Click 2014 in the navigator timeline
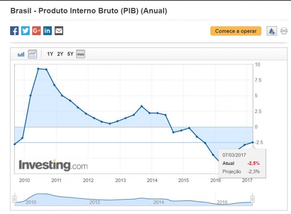Image resolution: width=291 pixels, height=214 pixels. 159,202
